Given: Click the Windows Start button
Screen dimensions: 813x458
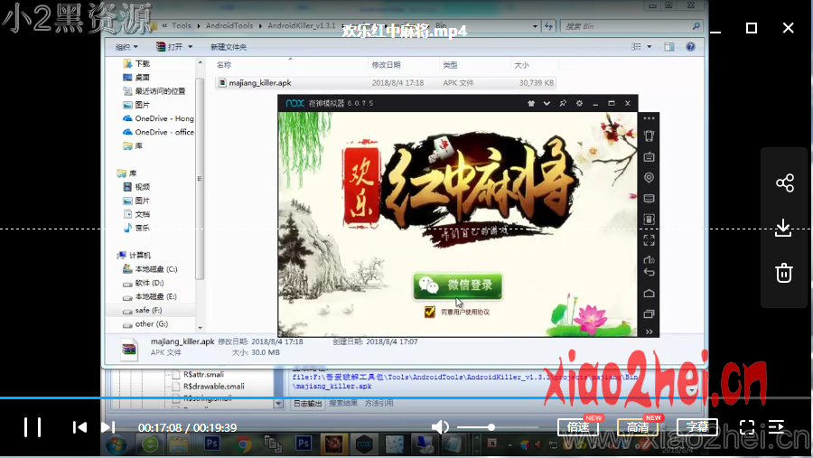Looking at the screenshot, I should [117, 444].
